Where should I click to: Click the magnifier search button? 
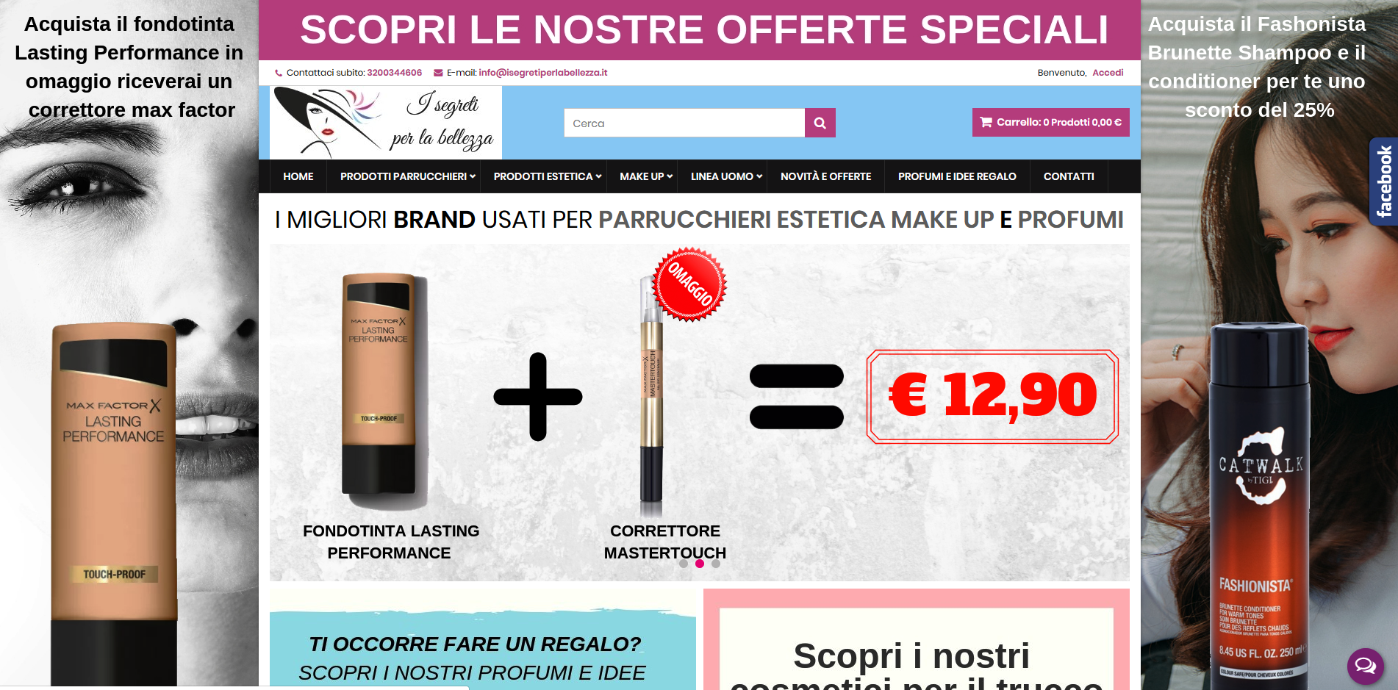(820, 123)
